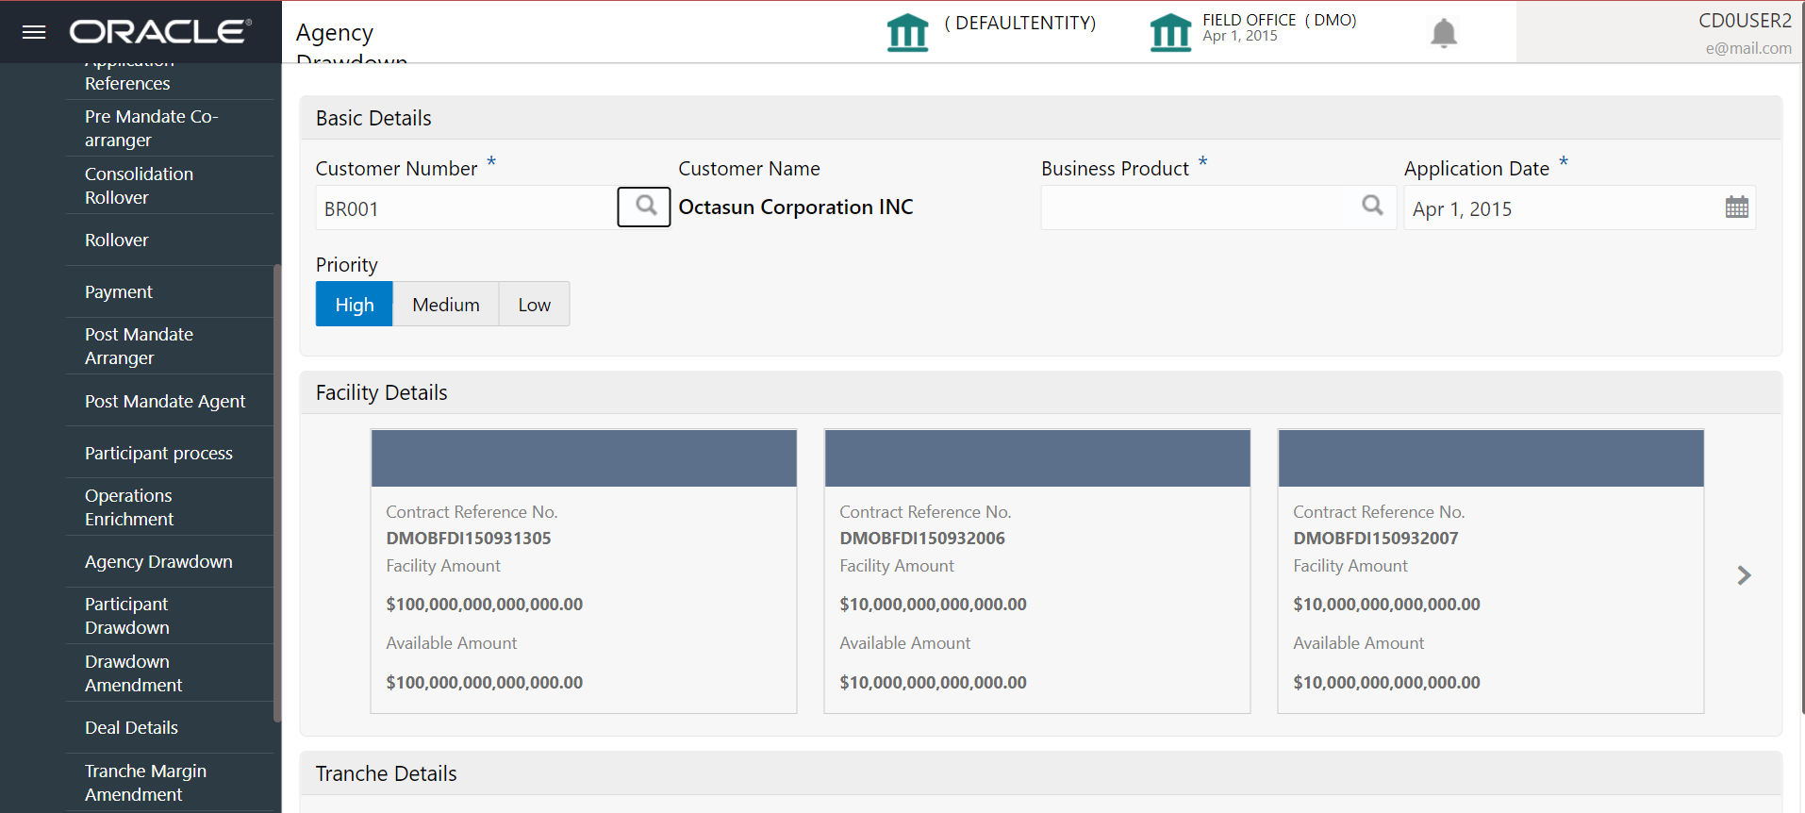This screenshot has width=1805, height=813.
Task: Set priority to Low
Action: pyautogui.click(x=534, y=305)
